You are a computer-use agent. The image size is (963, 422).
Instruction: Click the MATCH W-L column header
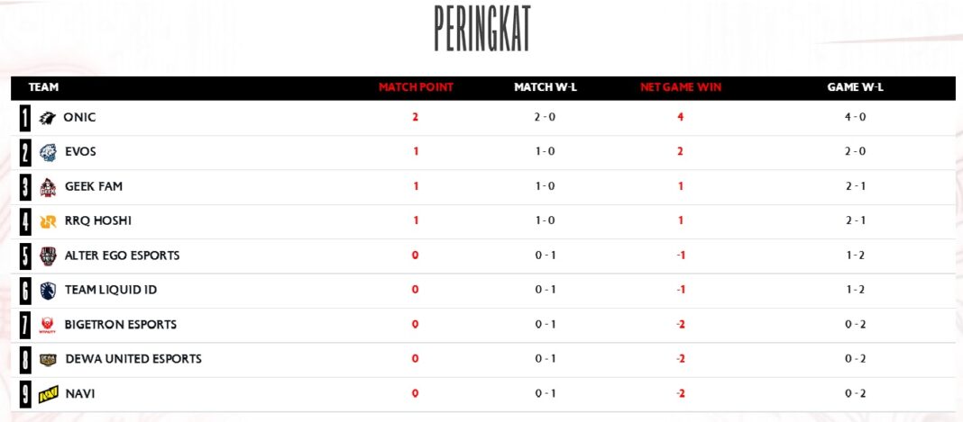tap(546, 87)
